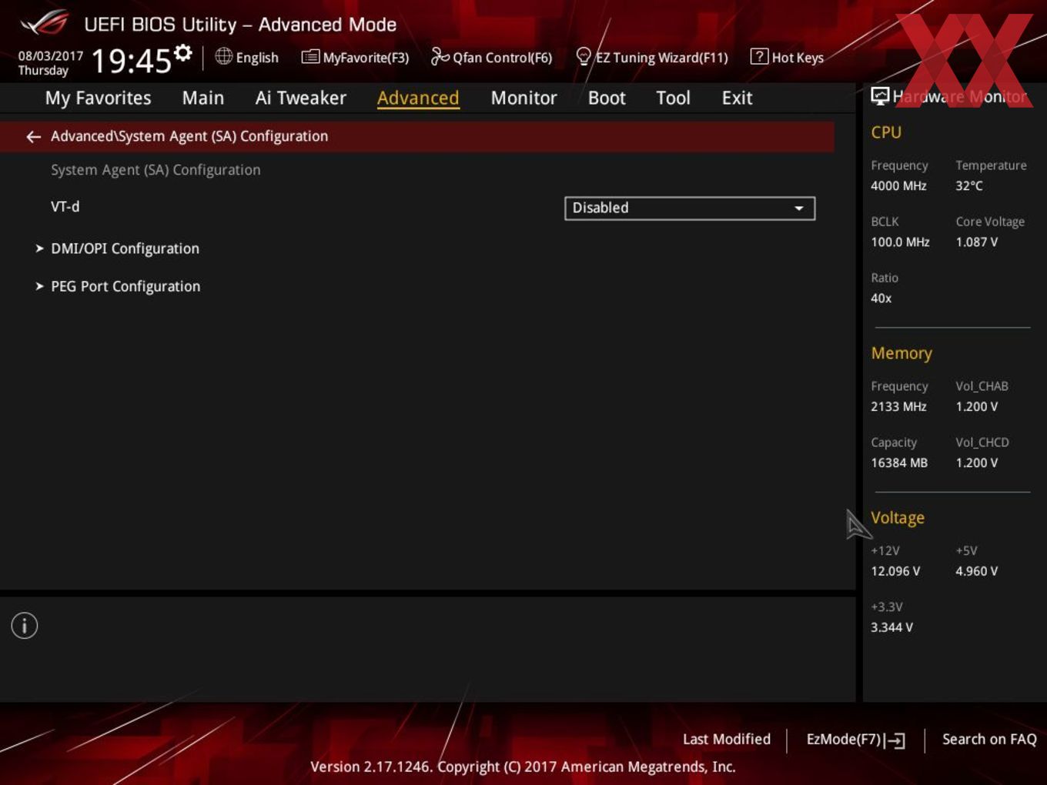The height and width of the screenshot is (785, 1047).
Task: Click the ROG logo icon
Action: (44, 23)
